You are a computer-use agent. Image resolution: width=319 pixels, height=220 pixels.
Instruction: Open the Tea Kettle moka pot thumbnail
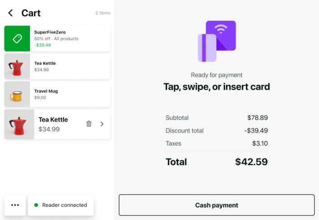coord(17,67)
